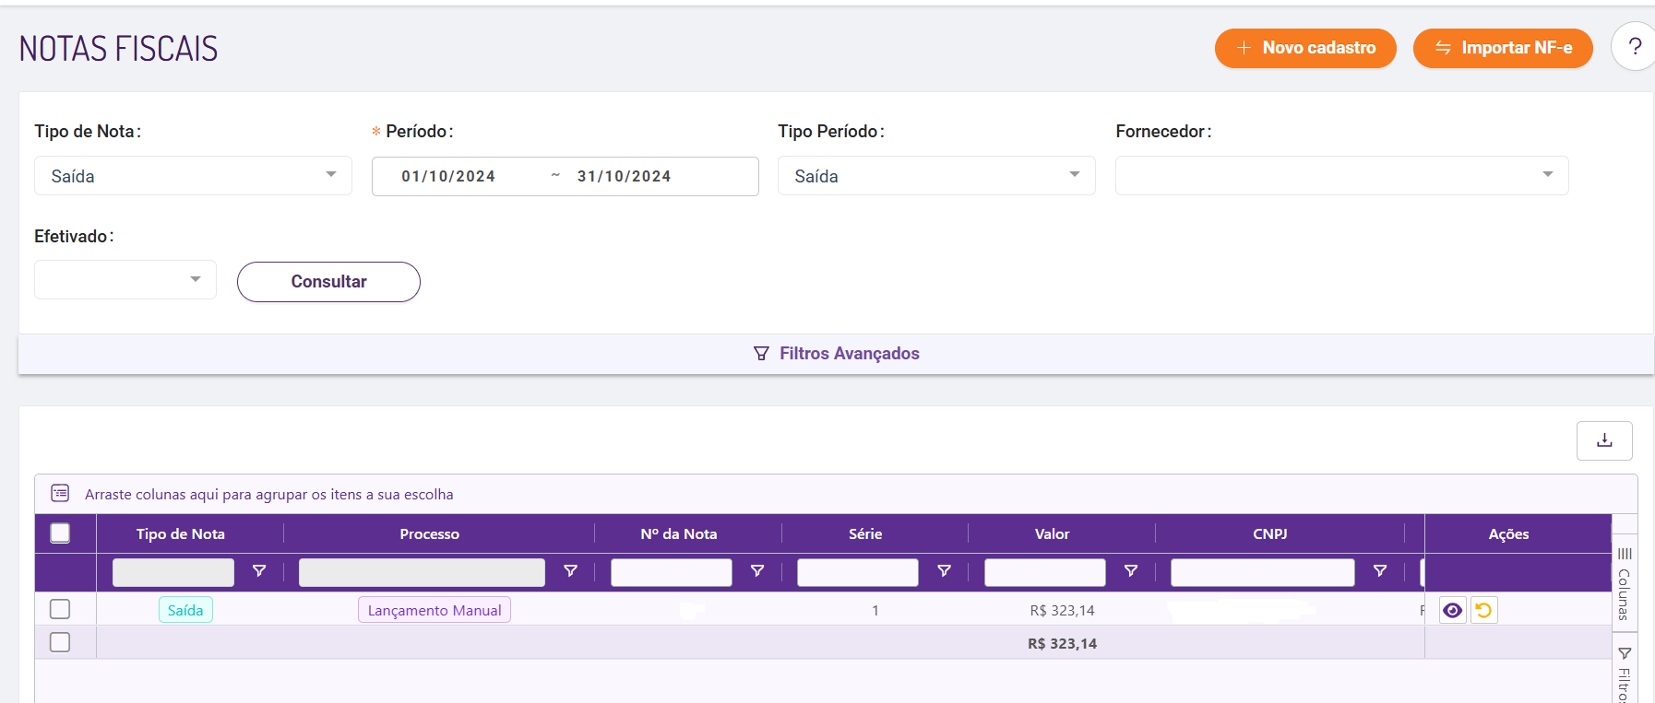Click the Período start date field
The width and height of the screenshot is (1655, 703).
[x=448, y=177]
